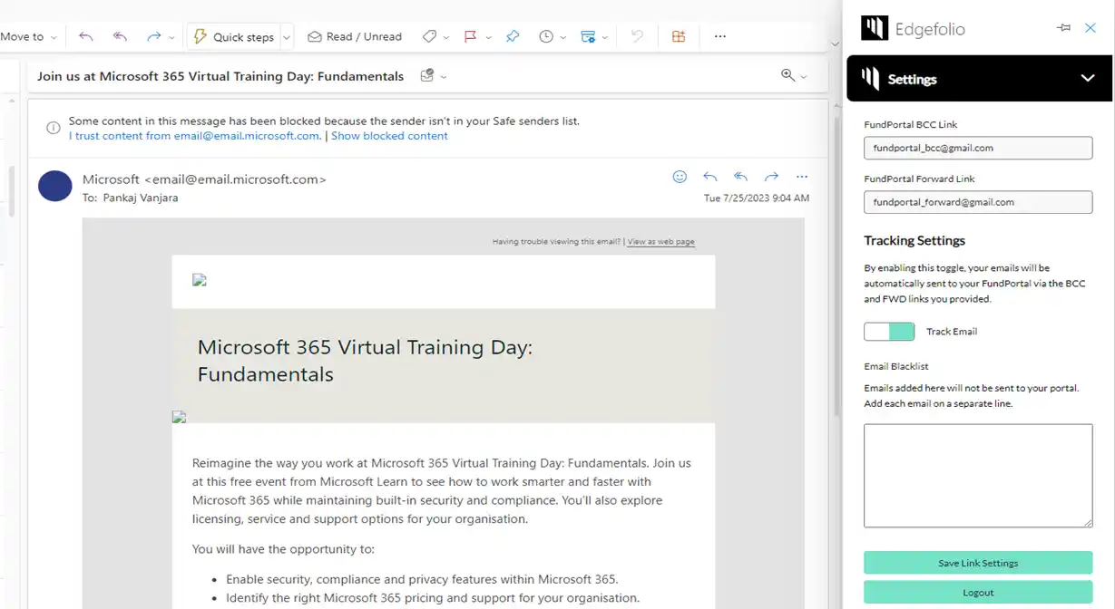Click the FundPortal Forward Link field
Image resolution: width=1115 pixels, height=609 pixels.
pos(978,202)
